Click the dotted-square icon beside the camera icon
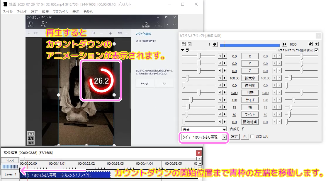The height and width of the screenshot is (181, 326). 189,44
